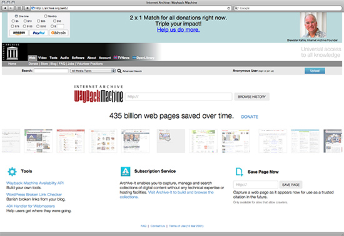Click Volunteer Positions in the nav bar

click(89, 64)
